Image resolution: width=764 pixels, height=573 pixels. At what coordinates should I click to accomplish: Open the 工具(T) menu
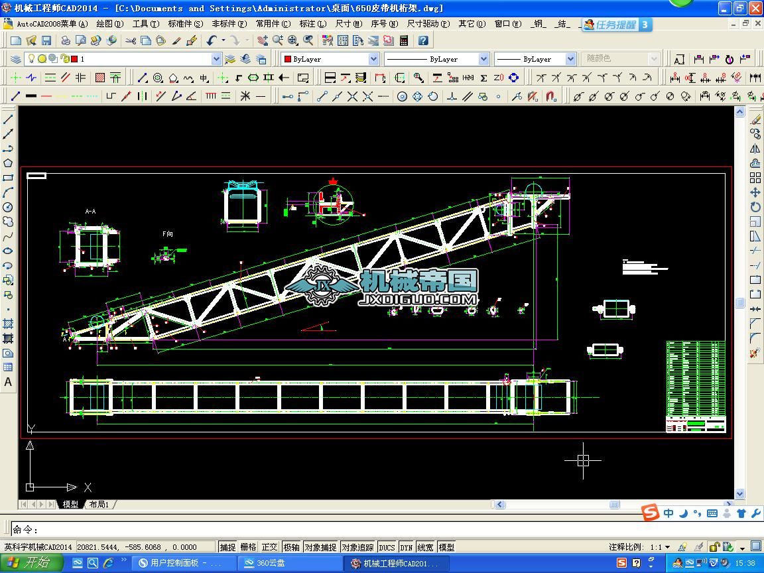(x=146, y=23)
